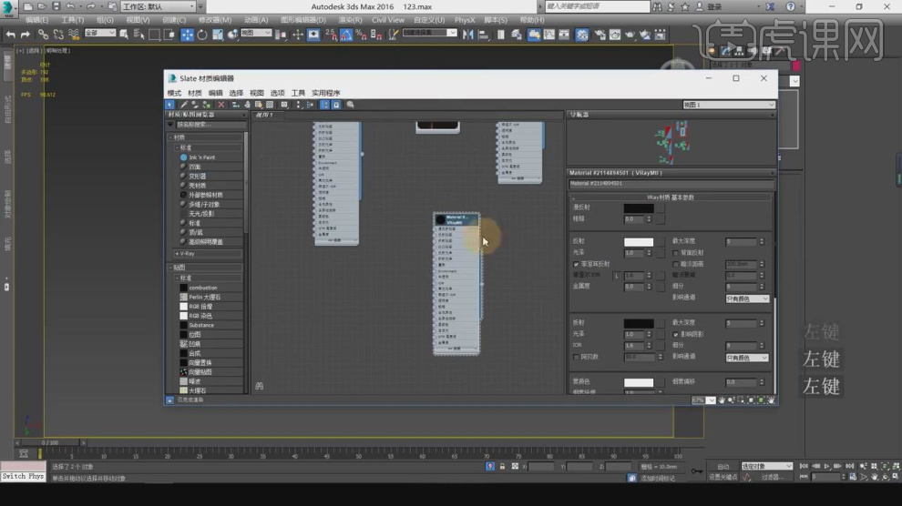Viewport: 902px width, 506px height.
Task: Open reflection affect channels dropdown (只有颜色)
Action: point(747,299)
